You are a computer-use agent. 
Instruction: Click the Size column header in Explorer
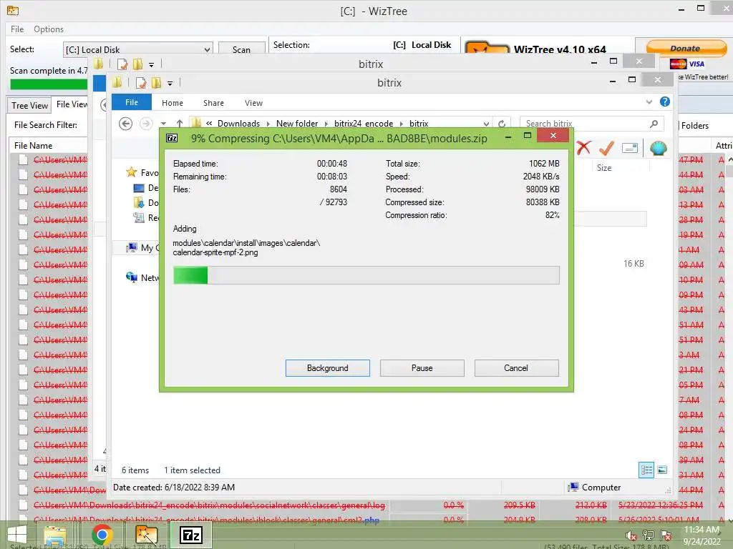tap(604, 167)
